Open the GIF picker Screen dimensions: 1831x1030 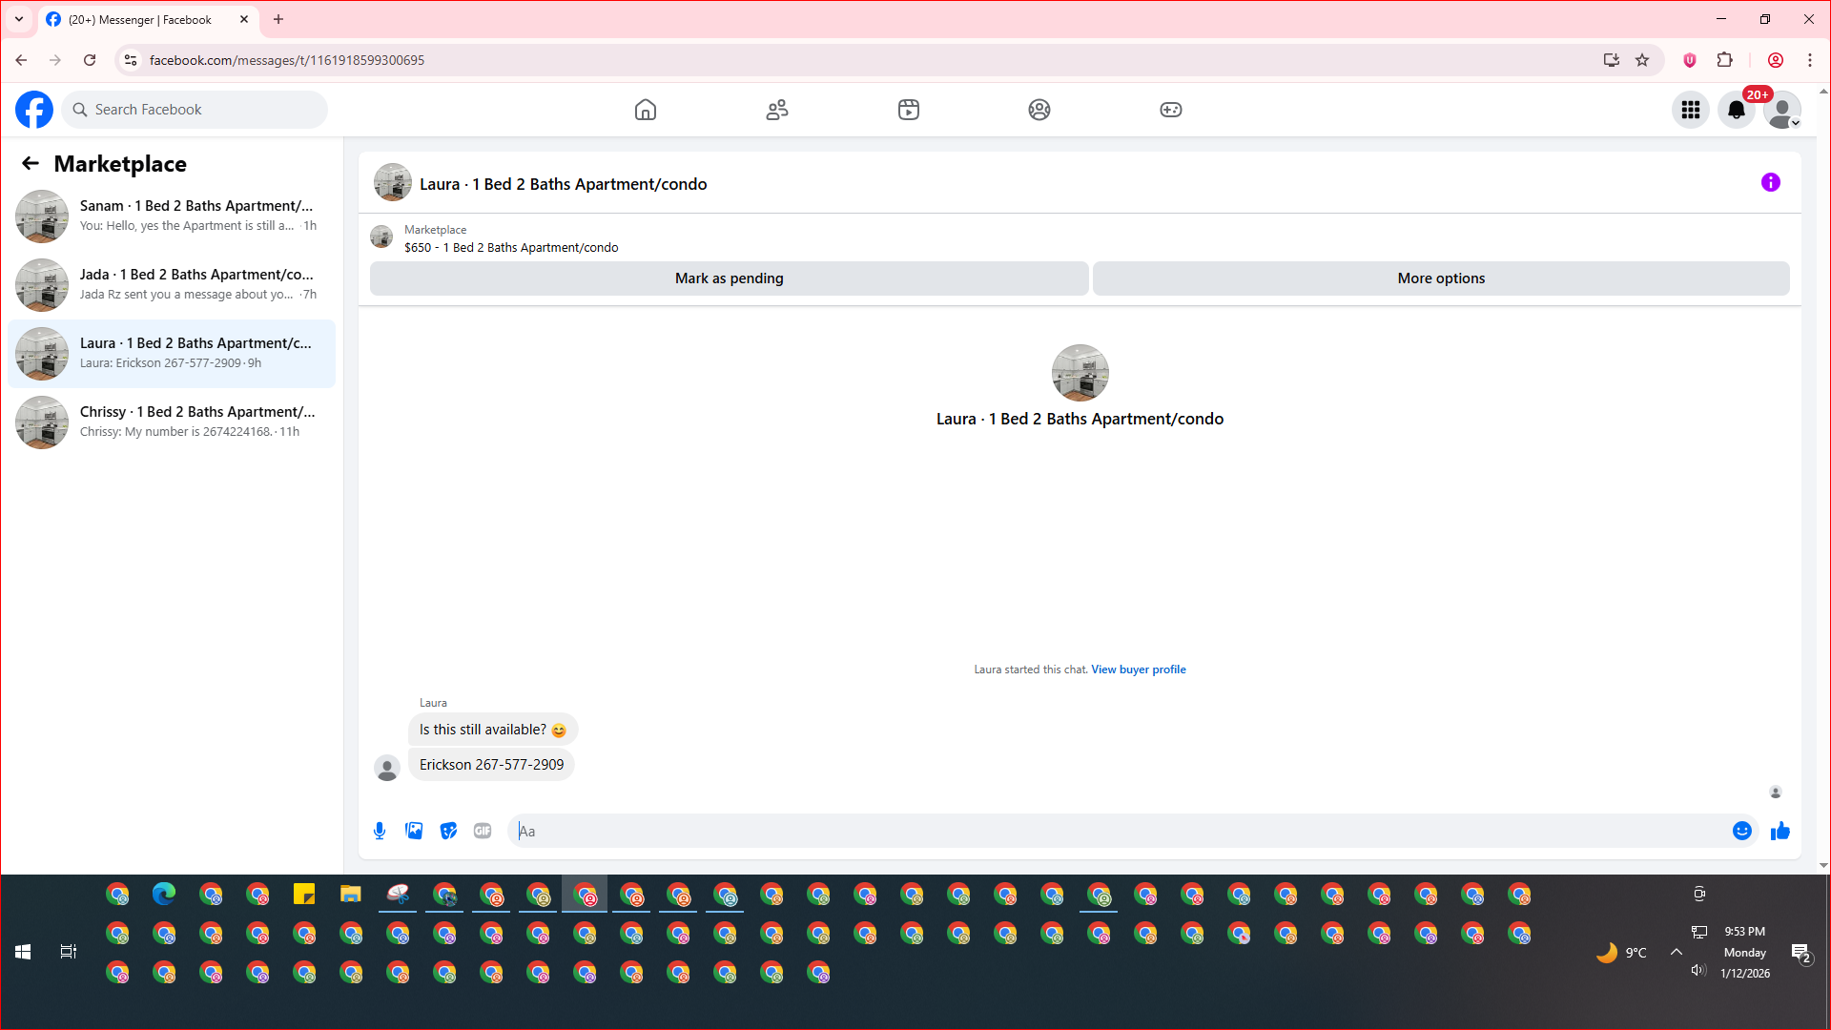pyautogui.click(x=483, y=831)
